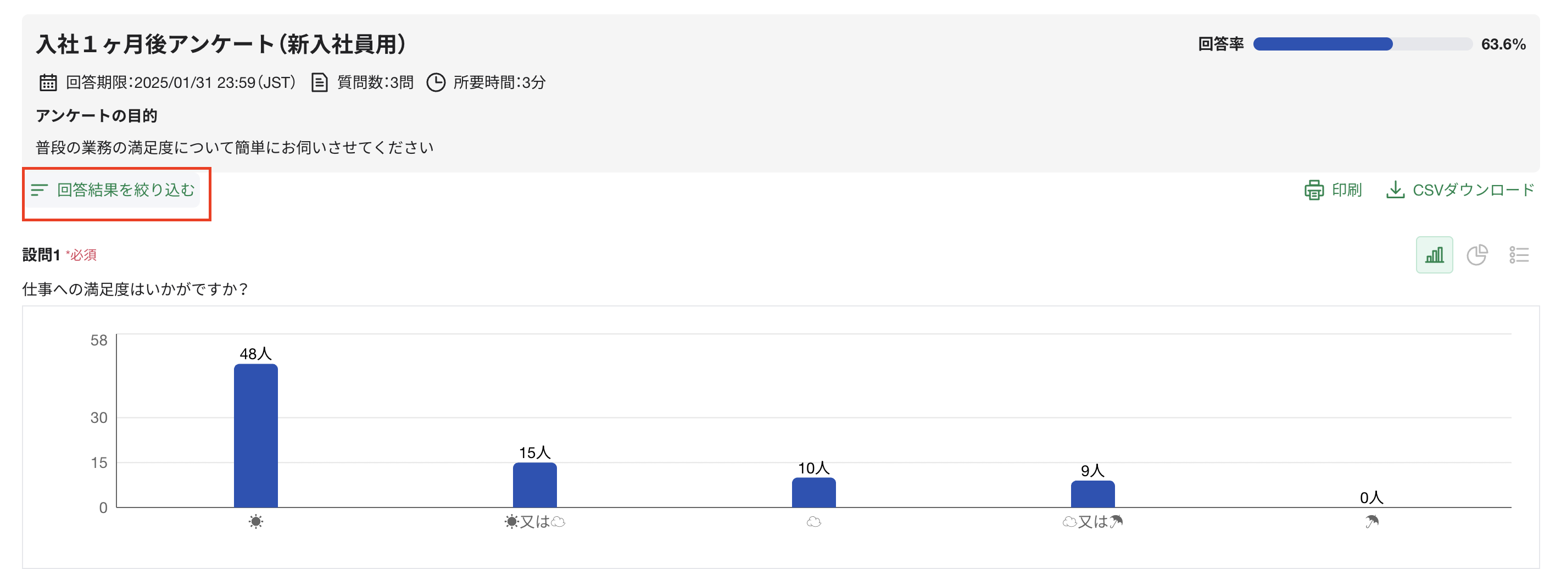Click the 印刷 print link
Screen dimensions: 1561x569
click(x=1346, y=190)
